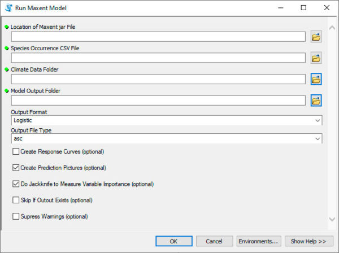
Task: Expand the Show Help panel
Action: point(308,241)
